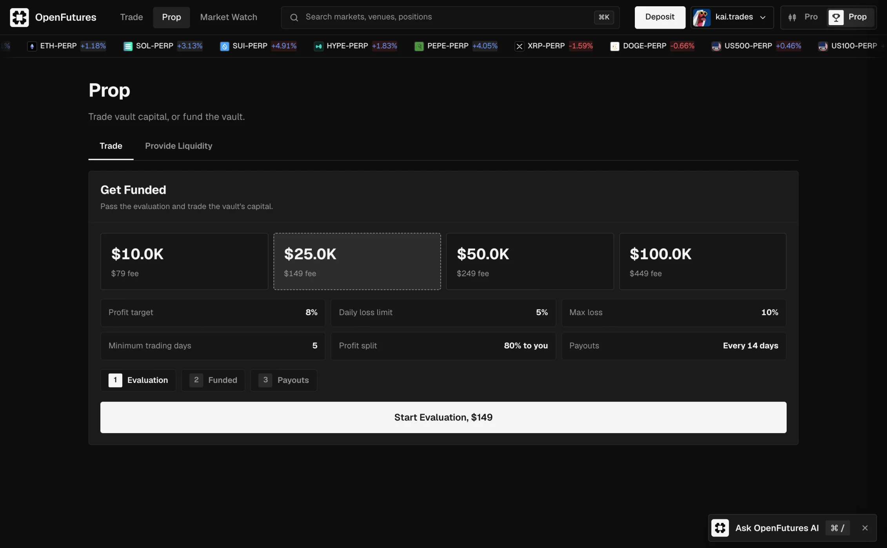Open Ask OpenFutures AI

[x=777, y=528]
